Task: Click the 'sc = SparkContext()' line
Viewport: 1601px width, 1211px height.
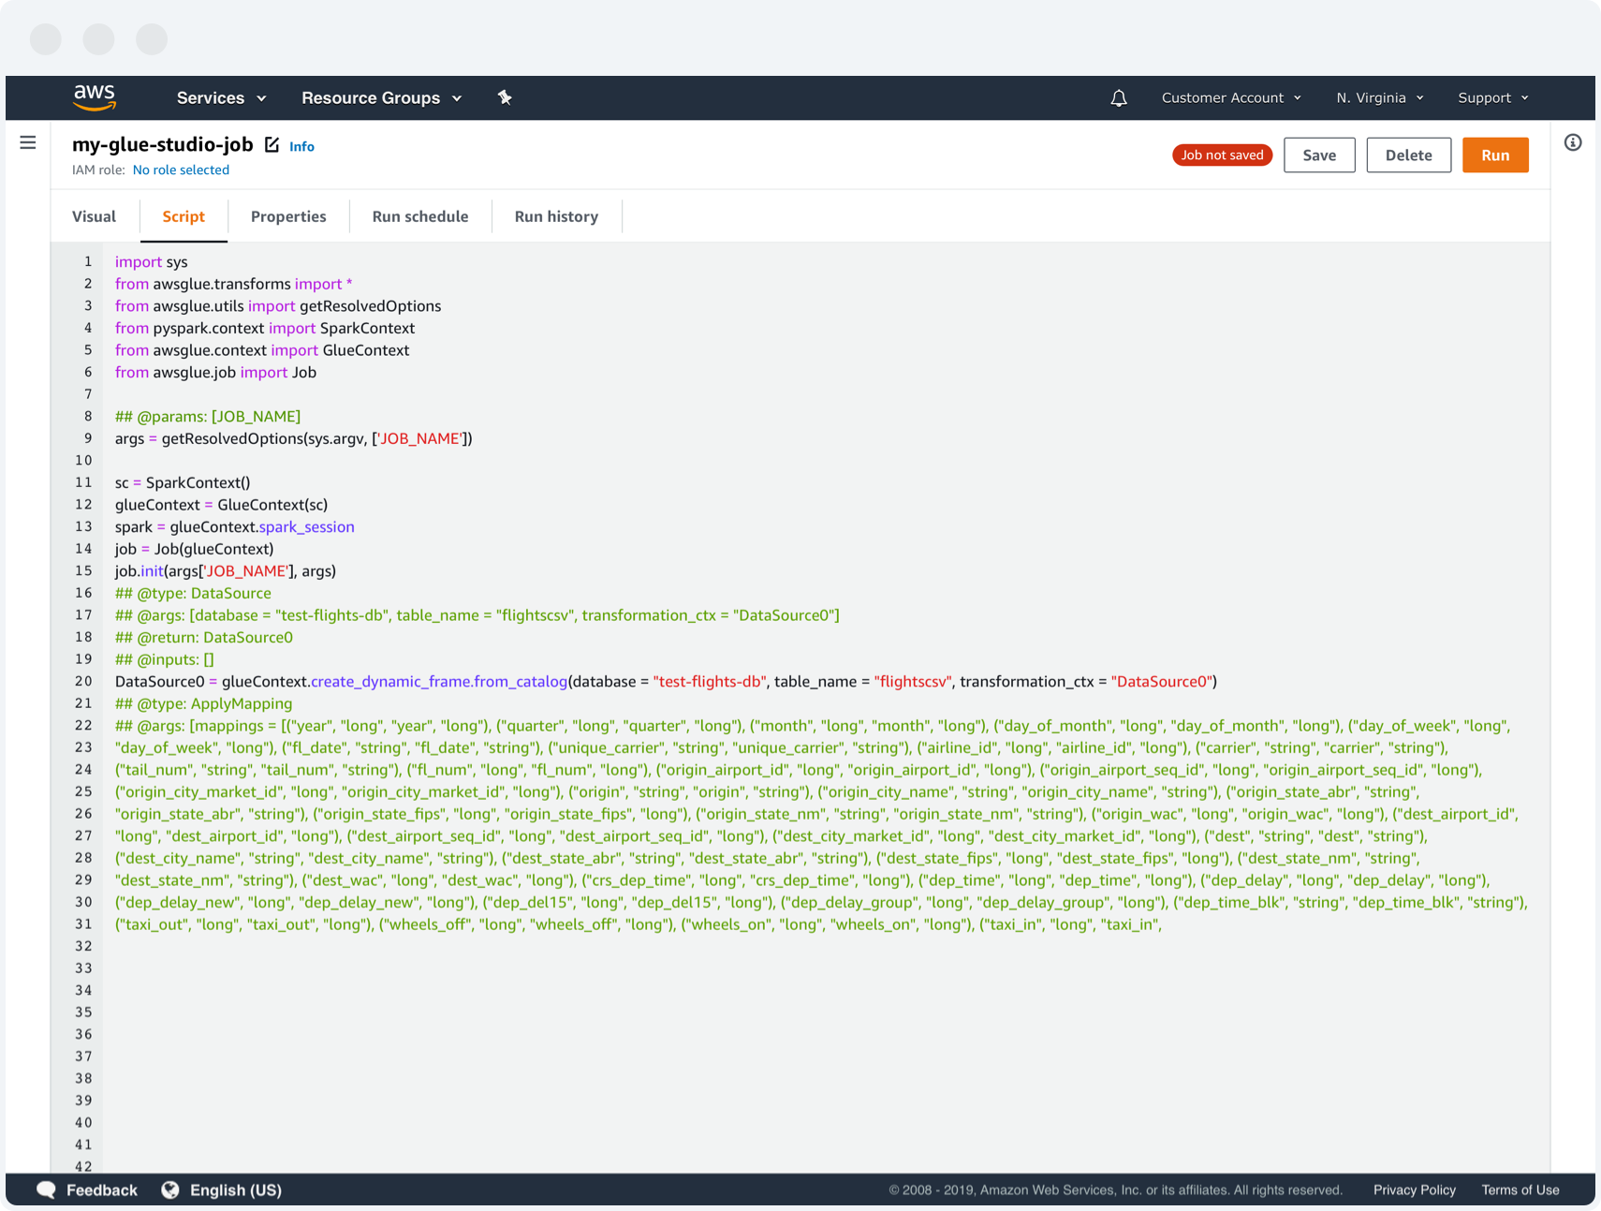Action: point(183,482)
